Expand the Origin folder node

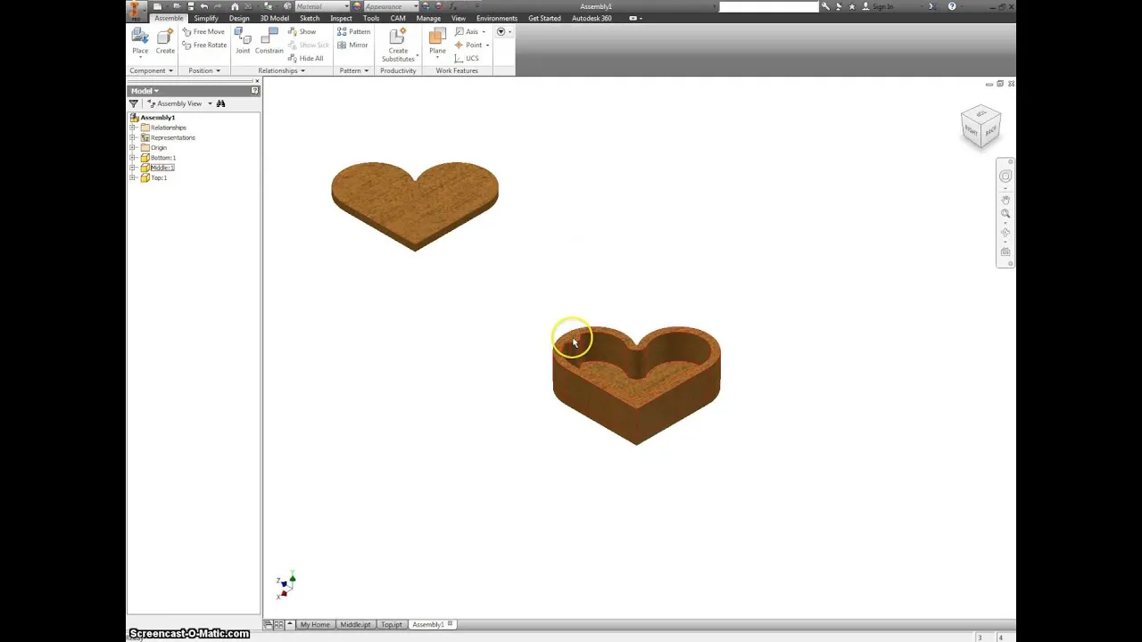(134, 147)
